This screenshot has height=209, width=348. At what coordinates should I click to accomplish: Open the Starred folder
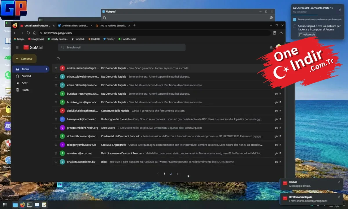[30, 76]
